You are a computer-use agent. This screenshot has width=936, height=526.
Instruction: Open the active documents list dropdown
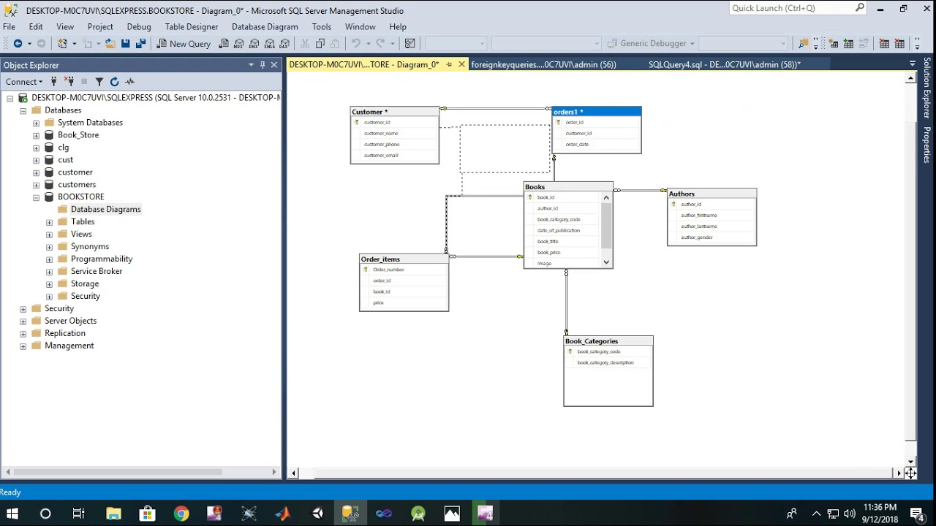click(912, 64)
